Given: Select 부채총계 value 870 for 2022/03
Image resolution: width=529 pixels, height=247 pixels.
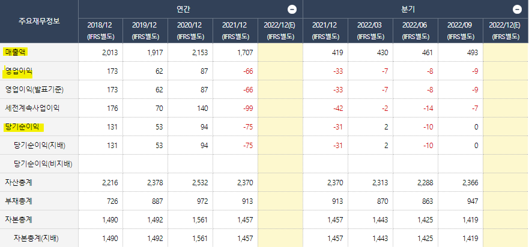Looking at the screenshot, I should pos(382,201).
